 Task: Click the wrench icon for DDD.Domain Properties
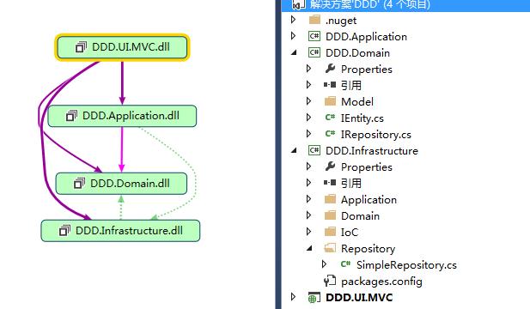(330, 69)
